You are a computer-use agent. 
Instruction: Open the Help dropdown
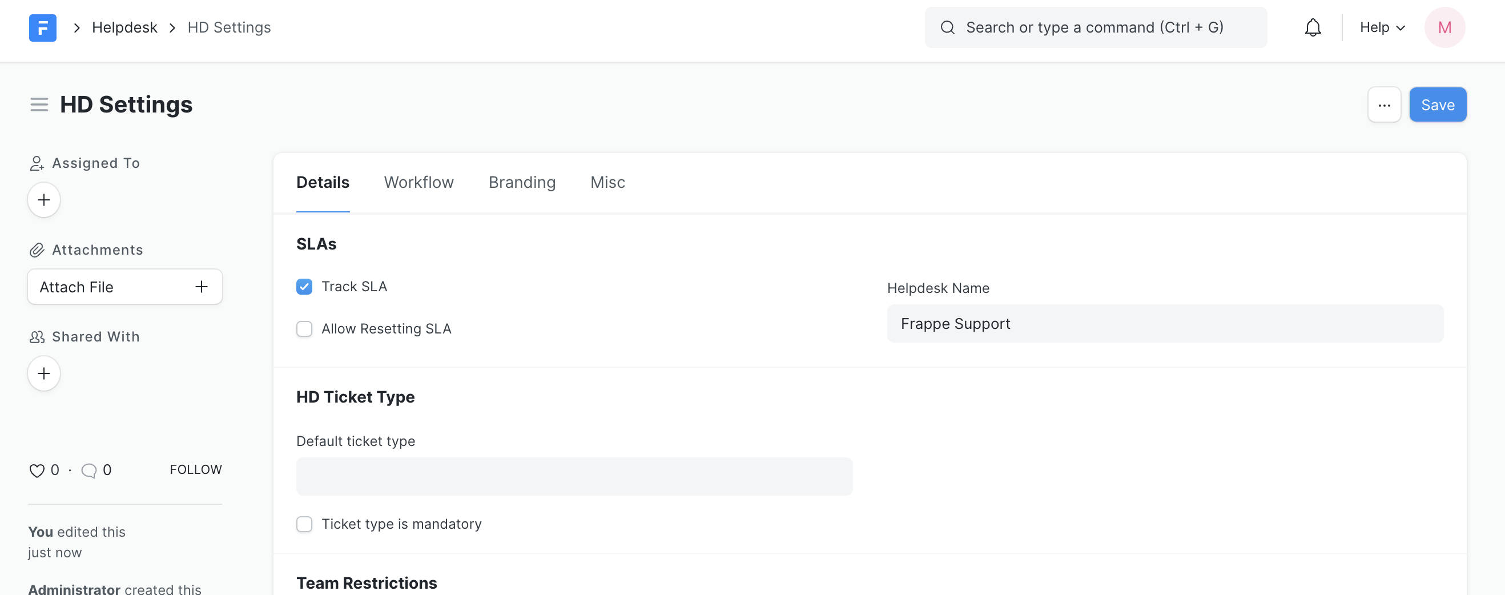click(x=1381, y=27)
